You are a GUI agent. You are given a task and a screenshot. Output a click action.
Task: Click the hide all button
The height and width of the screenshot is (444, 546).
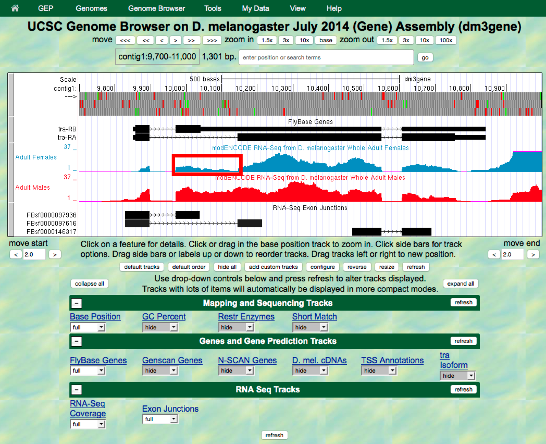coord(227,267)
